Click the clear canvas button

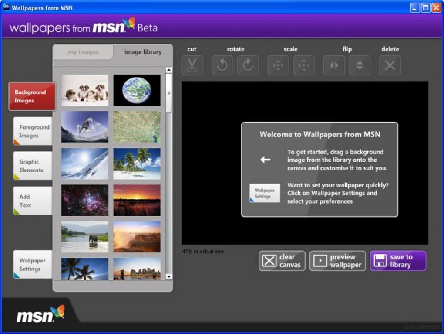(282, 261)
